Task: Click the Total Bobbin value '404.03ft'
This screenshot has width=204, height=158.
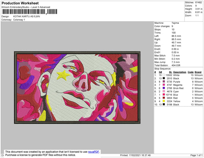Action: click(x=176, y=65)
